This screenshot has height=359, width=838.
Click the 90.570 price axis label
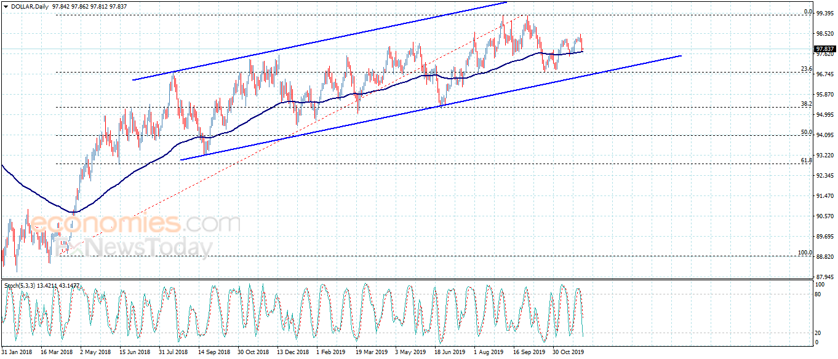[x=824, y=216]
